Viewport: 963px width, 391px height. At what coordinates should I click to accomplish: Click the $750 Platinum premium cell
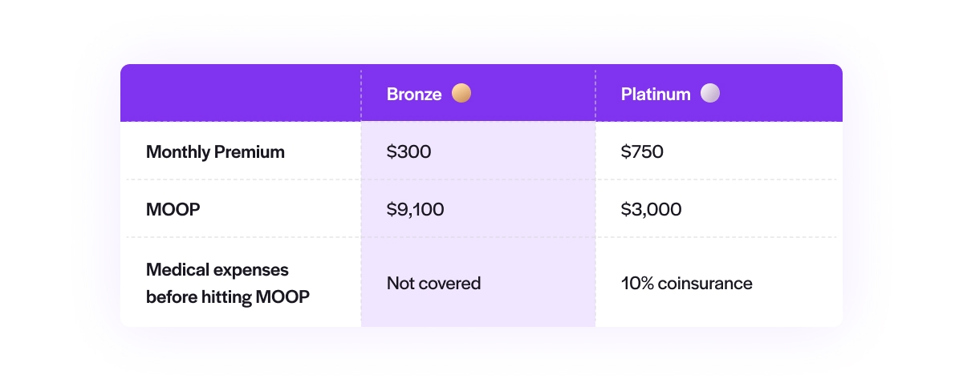pyautogui.click(x=642, y=151)
